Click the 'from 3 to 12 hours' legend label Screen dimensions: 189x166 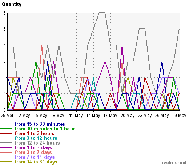point(36,138)
